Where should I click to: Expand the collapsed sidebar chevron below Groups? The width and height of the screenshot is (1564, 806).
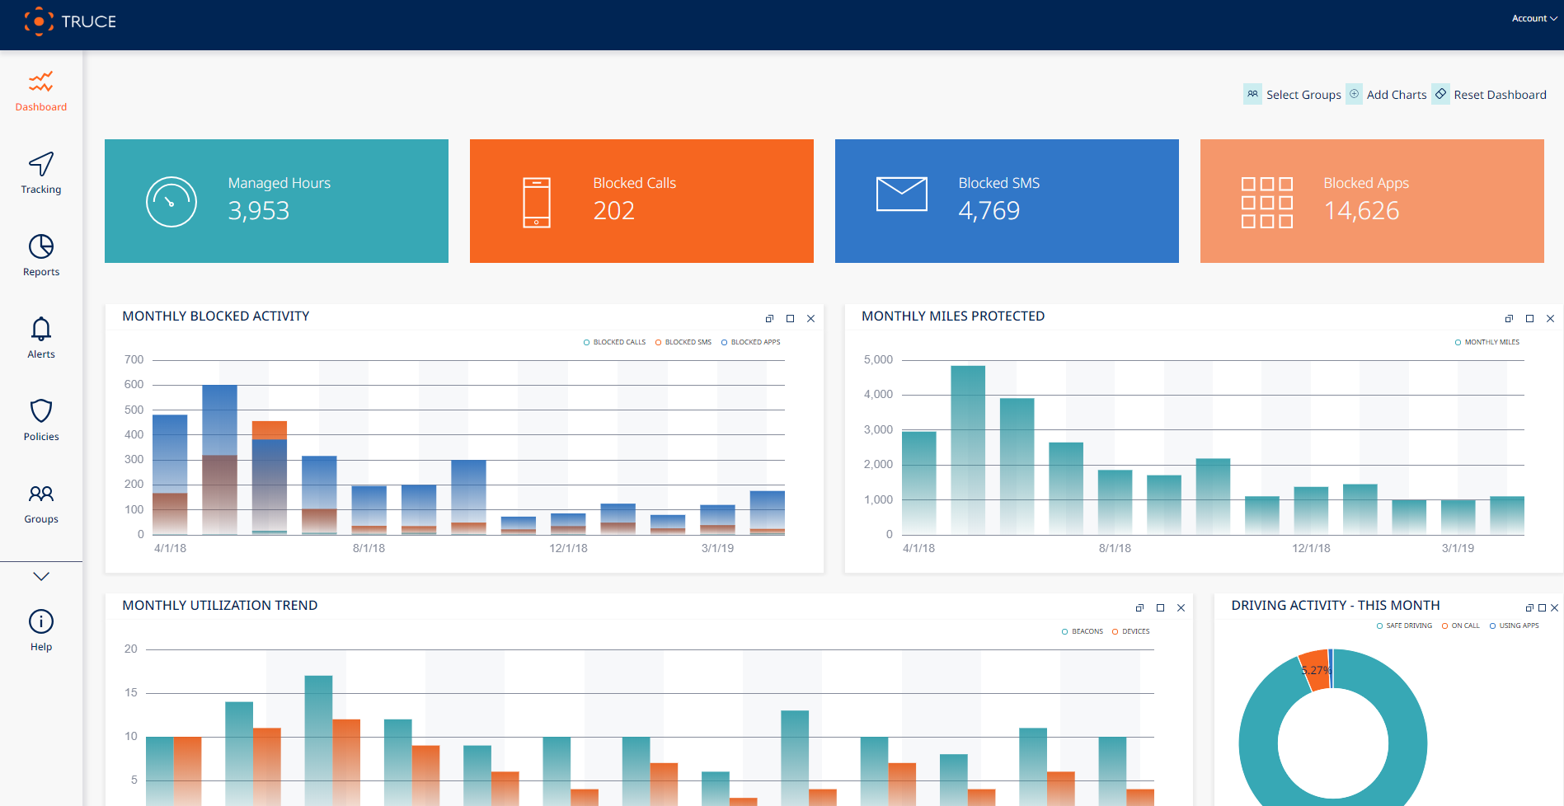(40, 575)
